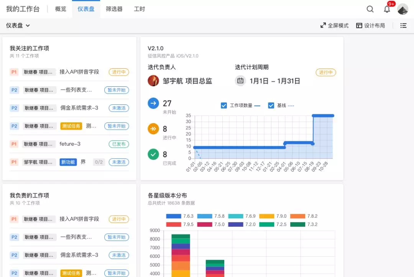Open the user avatar menu
The image size is (414, 277).
(402, 9)
